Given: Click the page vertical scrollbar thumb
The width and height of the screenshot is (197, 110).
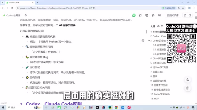Looking at the screenshot, I should coord(196,18).
